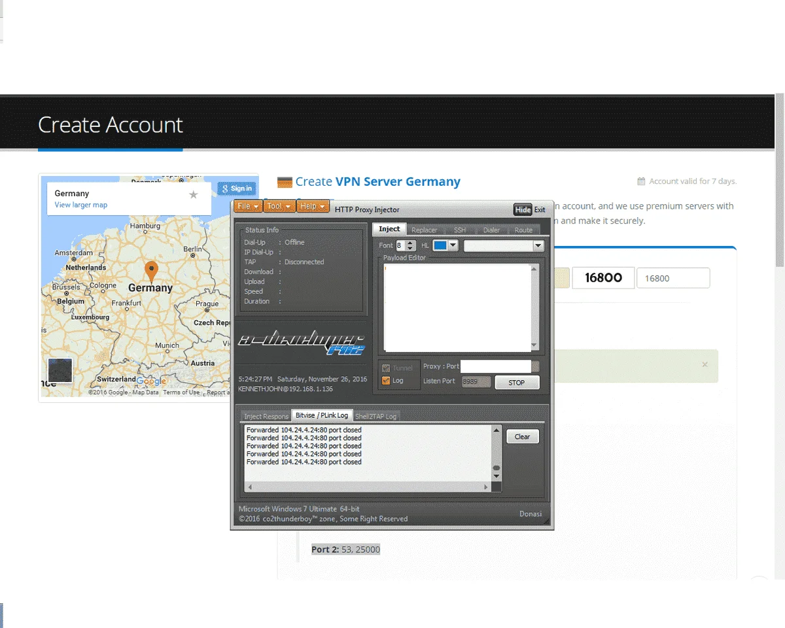Open the File menu in HTTP Proxy Injector

point(248,206)
